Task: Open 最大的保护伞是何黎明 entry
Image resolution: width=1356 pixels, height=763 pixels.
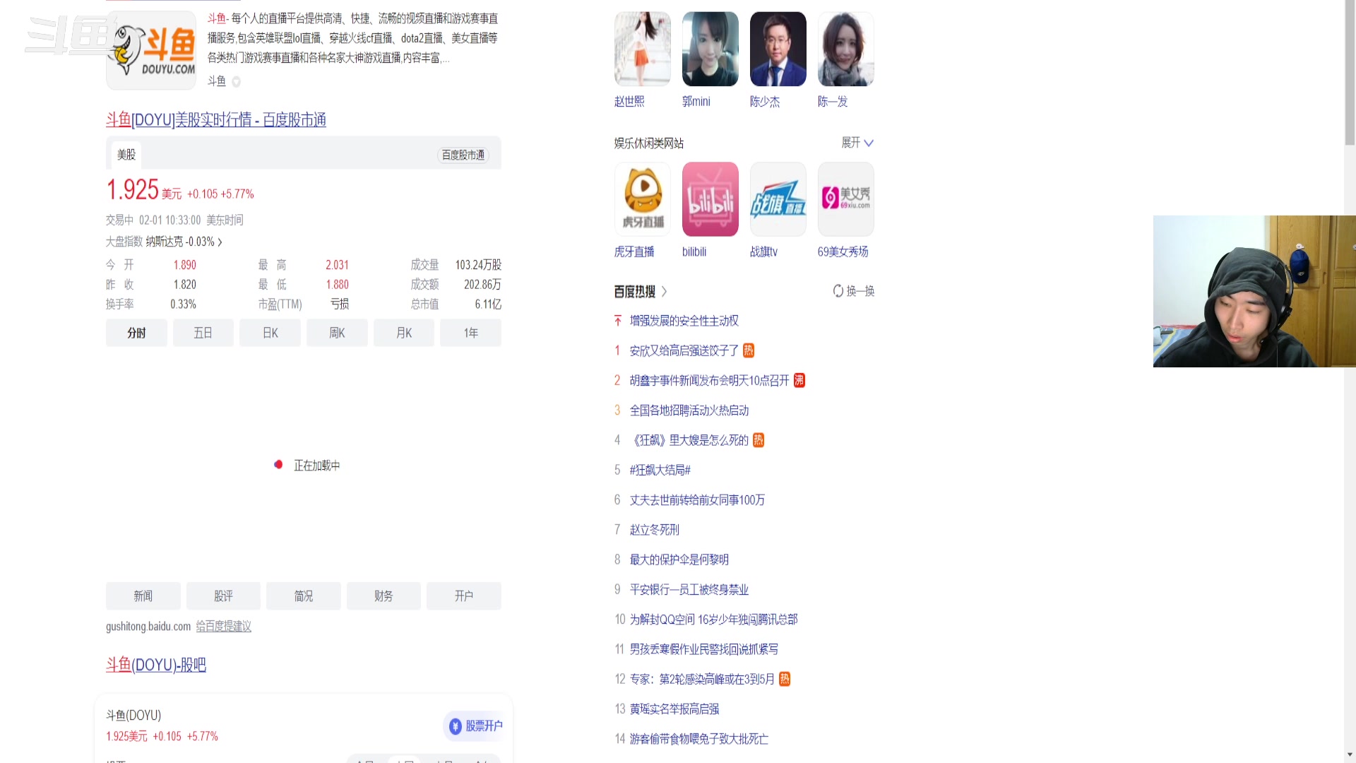Action: (x=679, y=560)
